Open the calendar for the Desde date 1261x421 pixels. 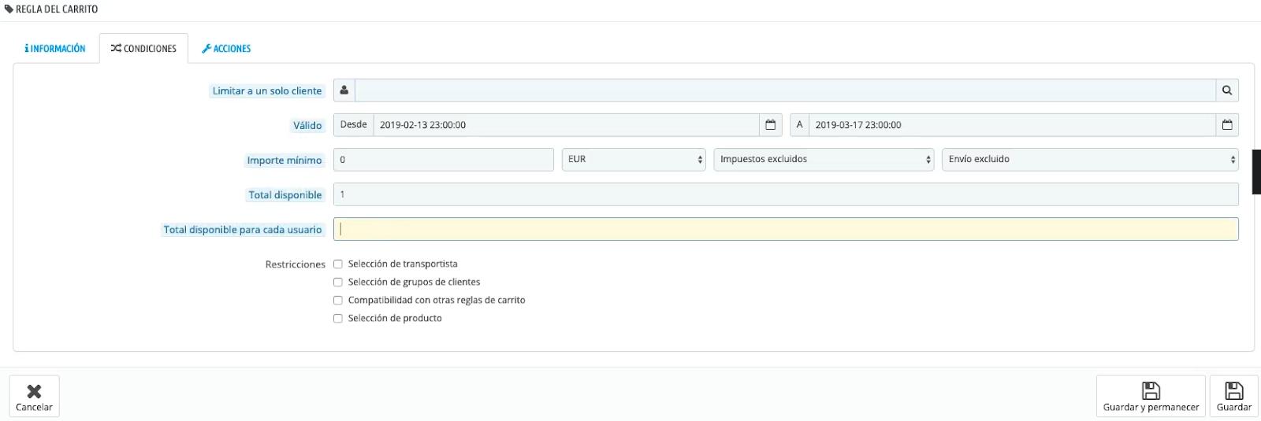pyautogui.click(x=771, y=125)
